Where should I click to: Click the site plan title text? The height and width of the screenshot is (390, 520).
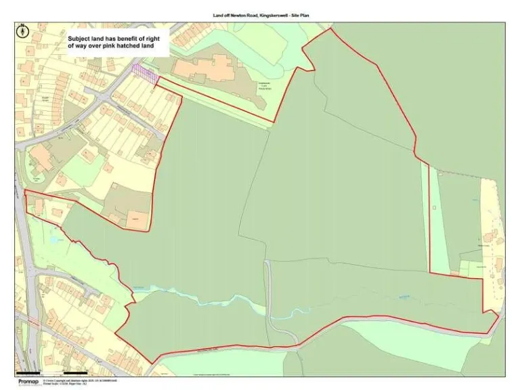pyautogui.click(x=260, y=14)
